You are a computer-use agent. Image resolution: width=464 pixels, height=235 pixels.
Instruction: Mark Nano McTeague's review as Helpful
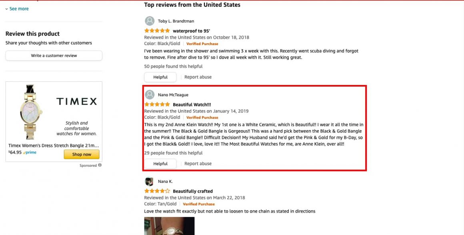point(160,163)
